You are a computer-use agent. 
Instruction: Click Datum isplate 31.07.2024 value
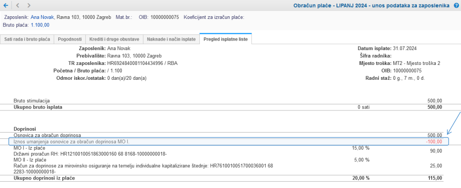tap(405, 49)
